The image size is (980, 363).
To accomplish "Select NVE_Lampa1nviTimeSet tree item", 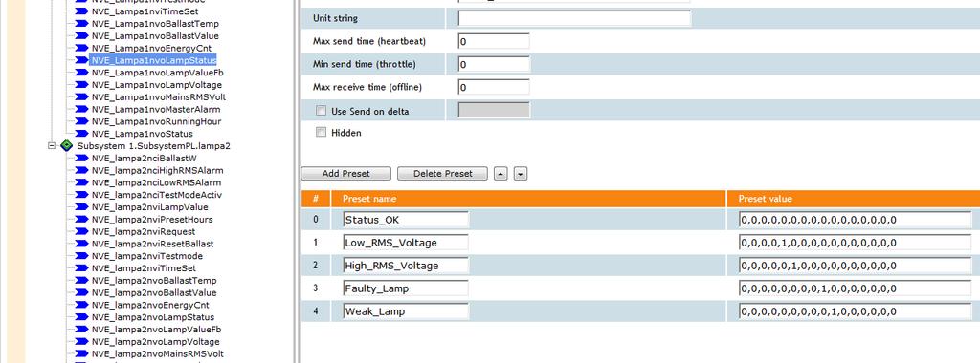I will click(145, 11).
